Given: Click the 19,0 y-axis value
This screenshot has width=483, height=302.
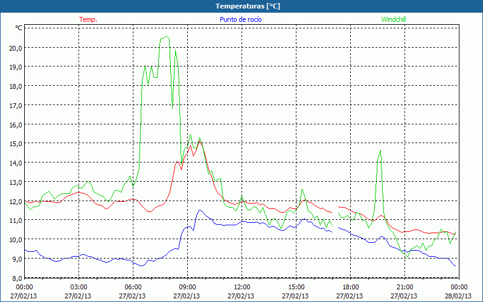Looking at the screenshot, I should pos(16,67).
